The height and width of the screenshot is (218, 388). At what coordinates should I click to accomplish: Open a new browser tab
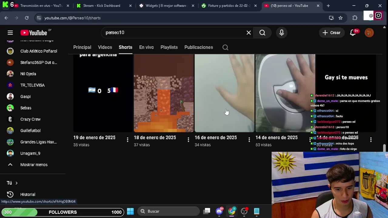[328, 6]
